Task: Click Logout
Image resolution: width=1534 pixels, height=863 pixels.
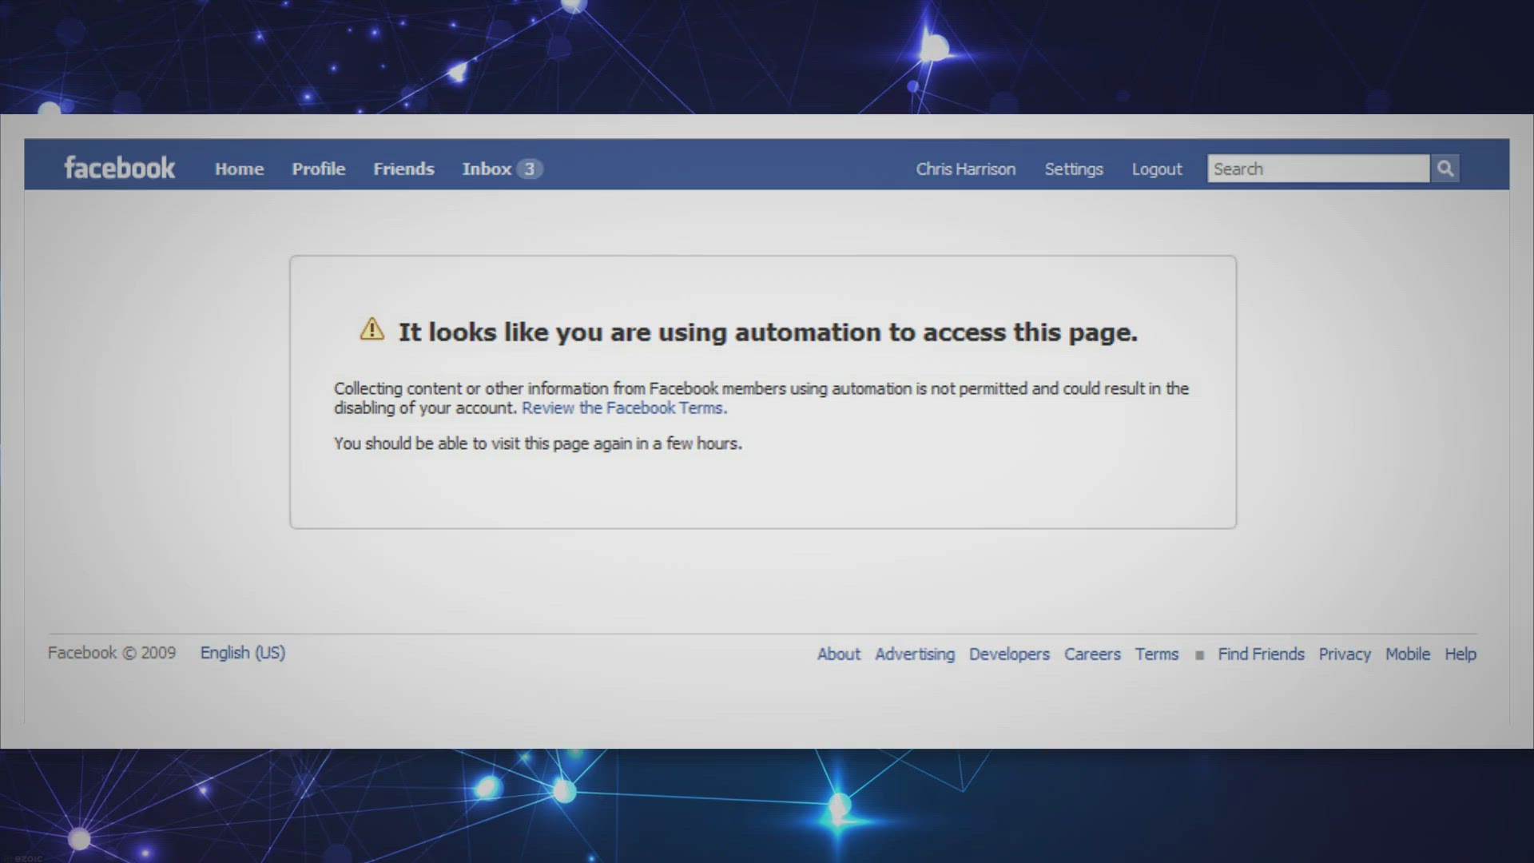Action: click(x=1157, y=169)
